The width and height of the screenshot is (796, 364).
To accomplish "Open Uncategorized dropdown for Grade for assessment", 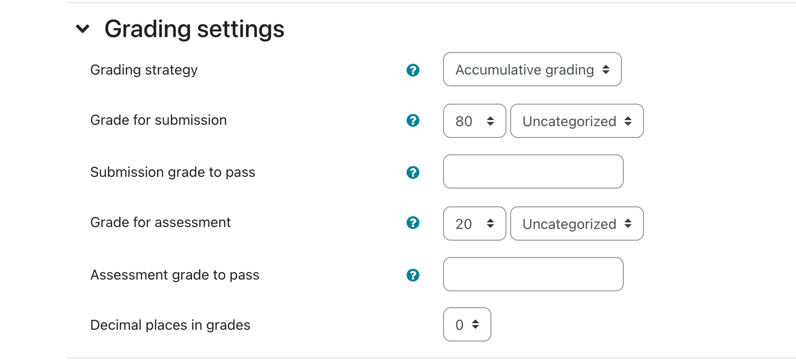I will tap(577, 224).
